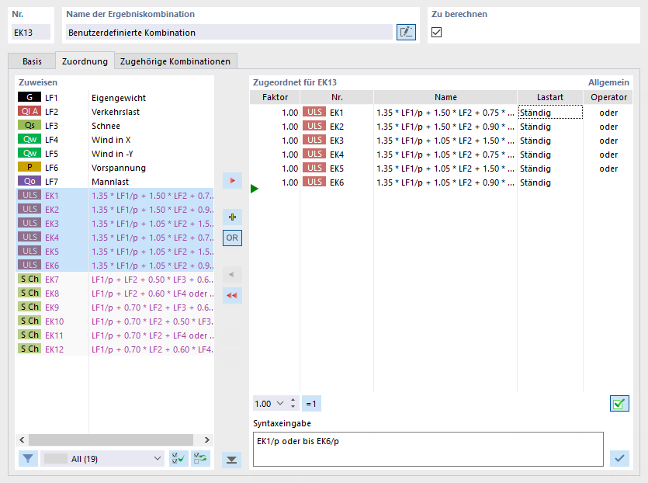The height and width of the screenshot is (483, 648).
Task: Click the red 'QI A' swatch of LF2
Action: (29, 111)
